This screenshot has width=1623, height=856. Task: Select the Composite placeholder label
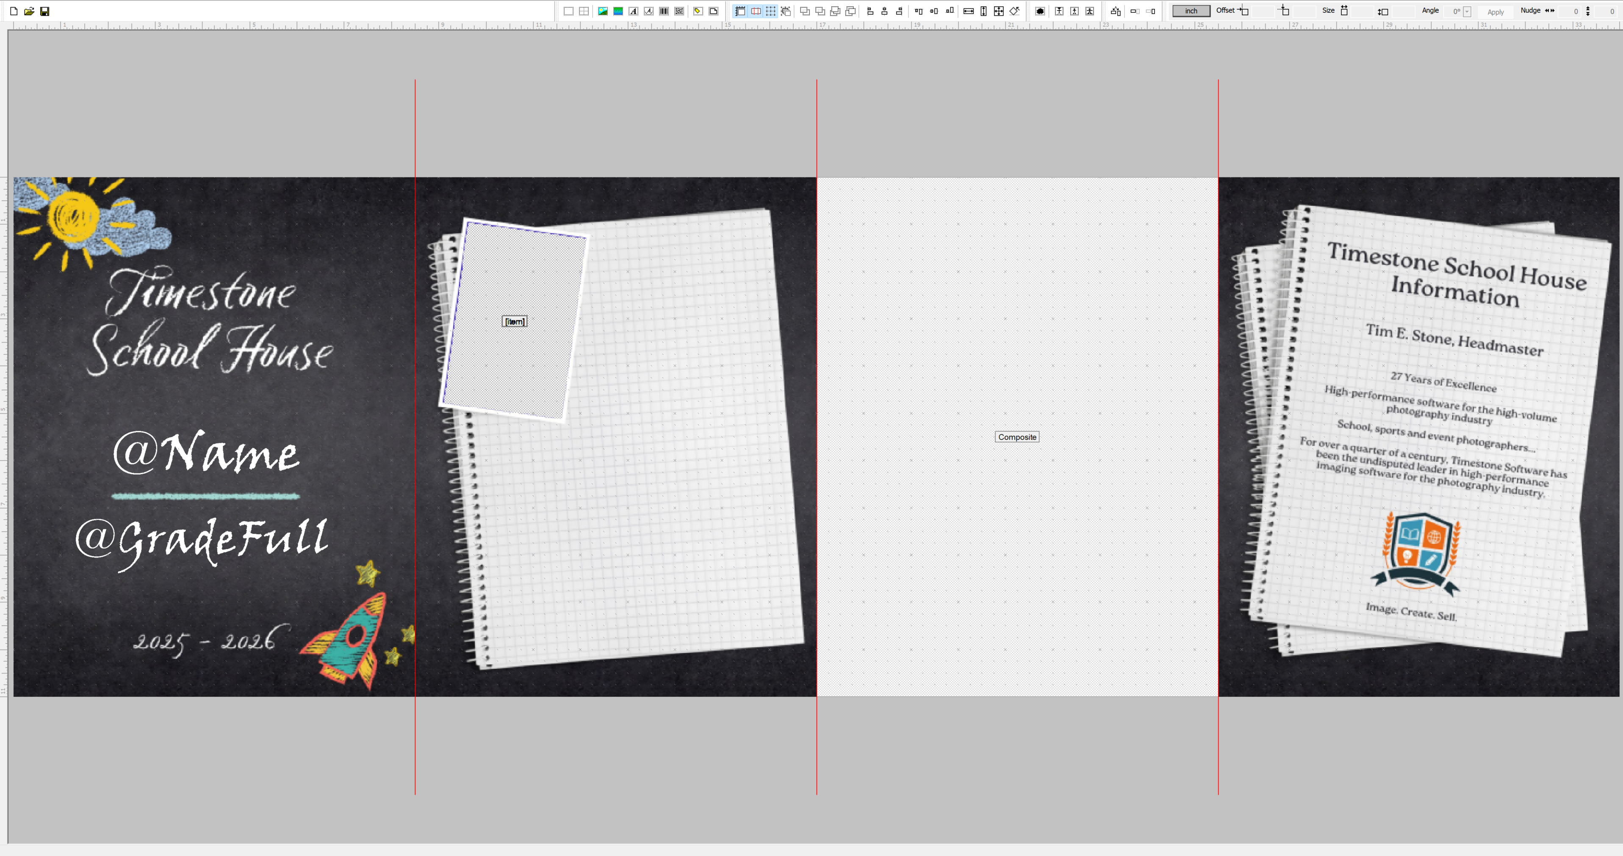(x=1017, y=436)
